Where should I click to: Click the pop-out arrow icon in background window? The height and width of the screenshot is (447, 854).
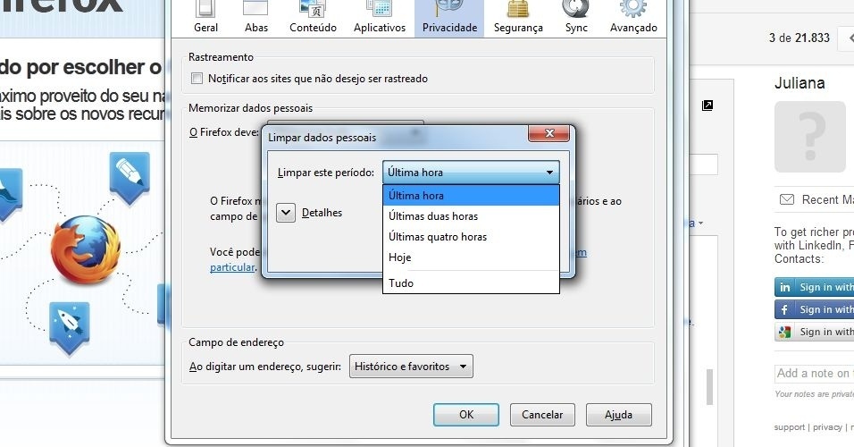707,105
